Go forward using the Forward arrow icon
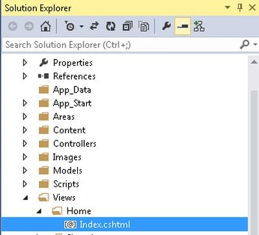This screenshot has width=259, height=235. coord(29,27)
